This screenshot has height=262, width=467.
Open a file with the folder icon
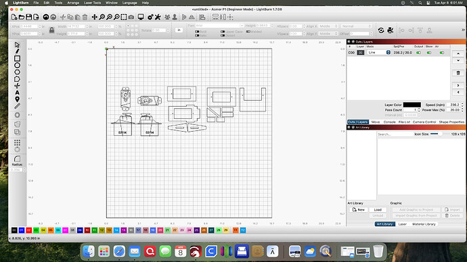22,18
